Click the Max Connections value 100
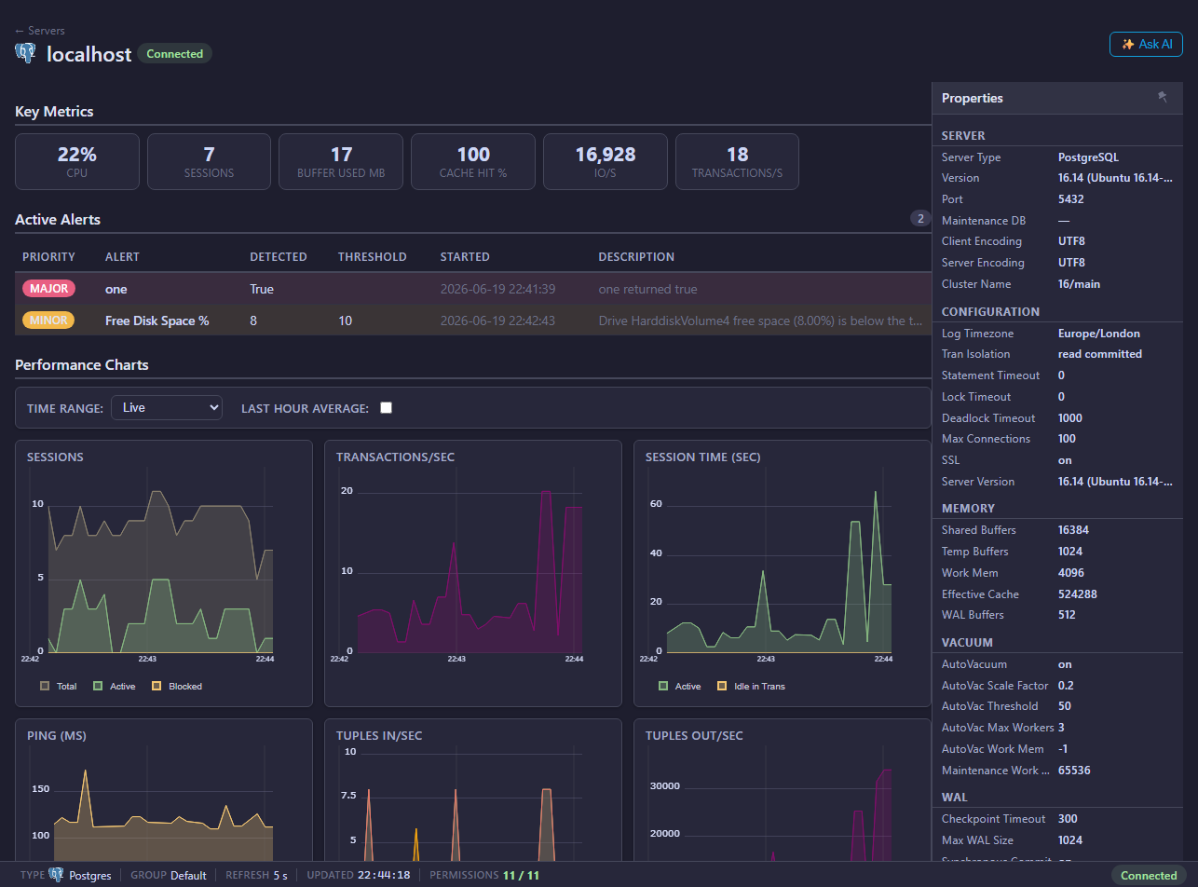The width and height of the screenshot is (1198, 887). click(x=1068, y=439)
